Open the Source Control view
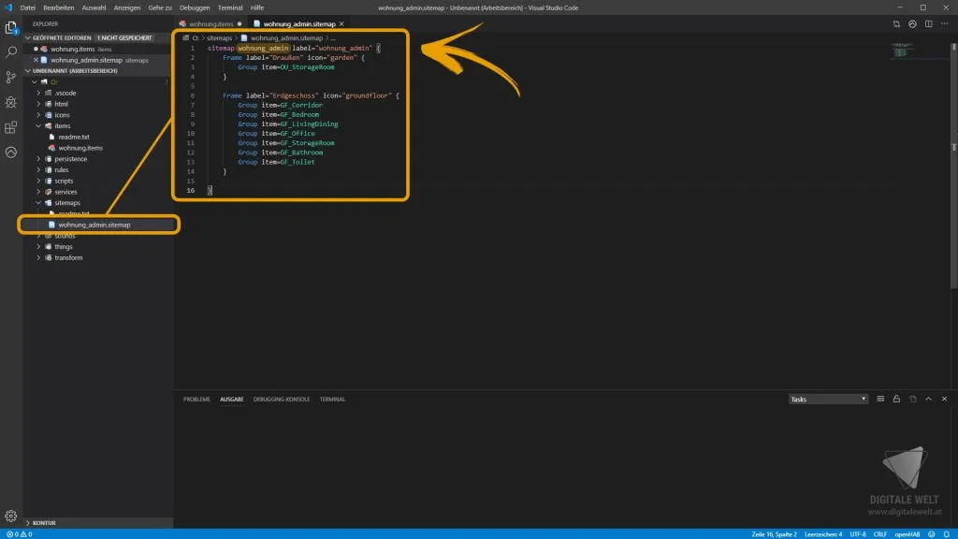 [11, 78]
